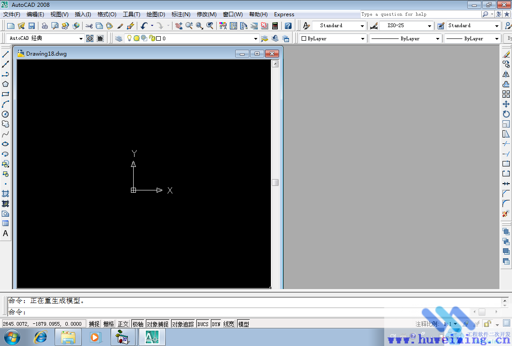Toggle 捕捉 snap mode
The height and width of the screenshot is (346, 512).
[x=94, y=324]
